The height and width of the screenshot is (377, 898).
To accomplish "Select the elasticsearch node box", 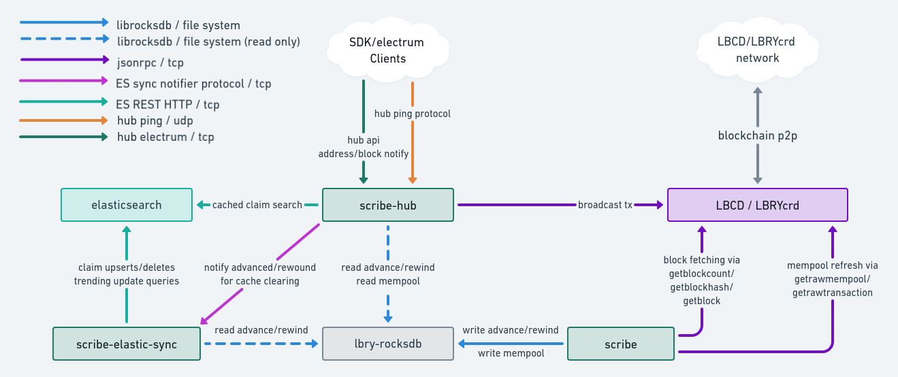I will 126,205.
